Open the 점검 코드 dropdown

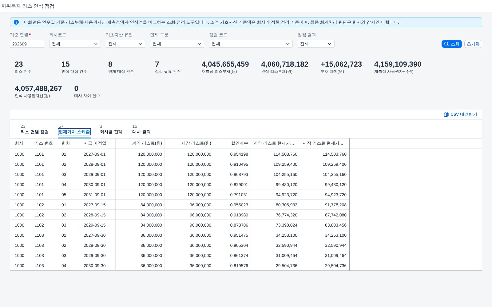251,44
